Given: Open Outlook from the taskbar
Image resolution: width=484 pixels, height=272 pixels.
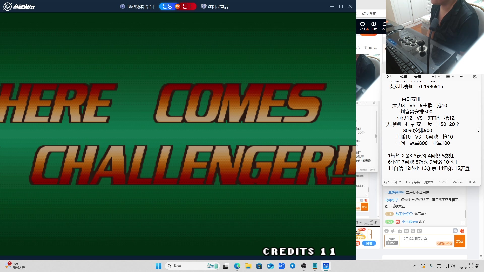Looking at the screenshot, I should [270, 266].
